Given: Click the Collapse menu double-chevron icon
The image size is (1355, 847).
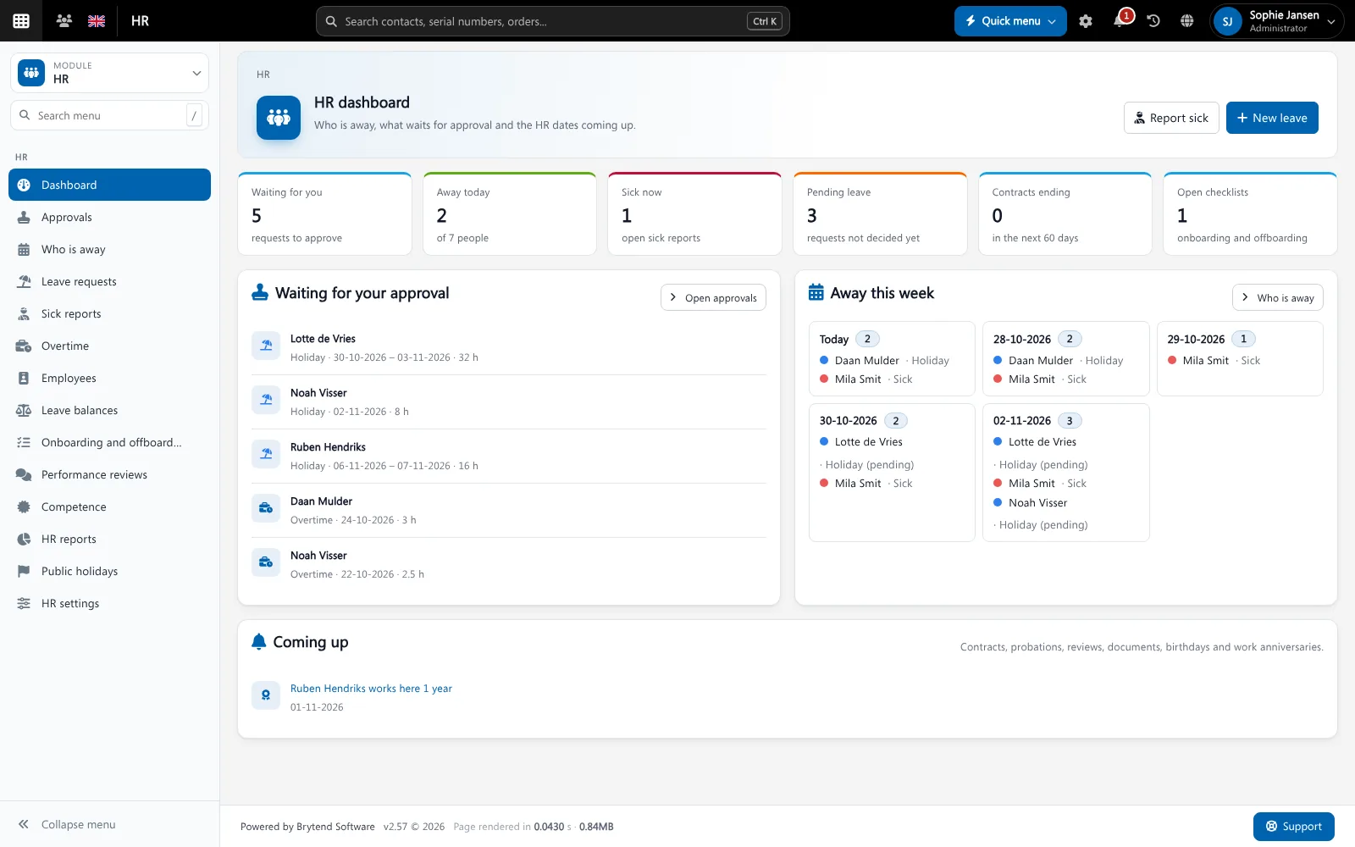Looking at the screenshot, I should [x=24, y=824].
